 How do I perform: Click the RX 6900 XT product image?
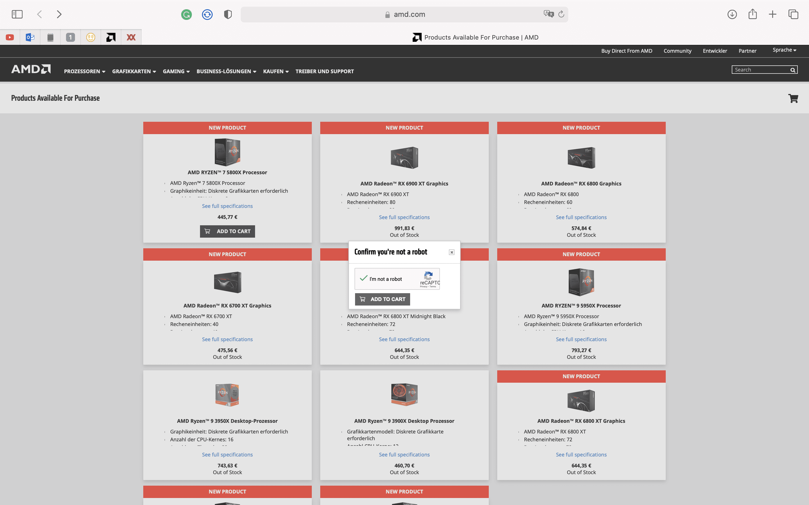point(404,158)
